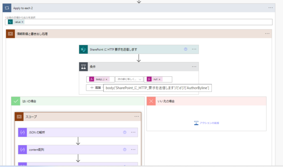Click the スコープ scope icon
Image resolution: width=283 pixels, height=167 pixels.
[19, 117]
